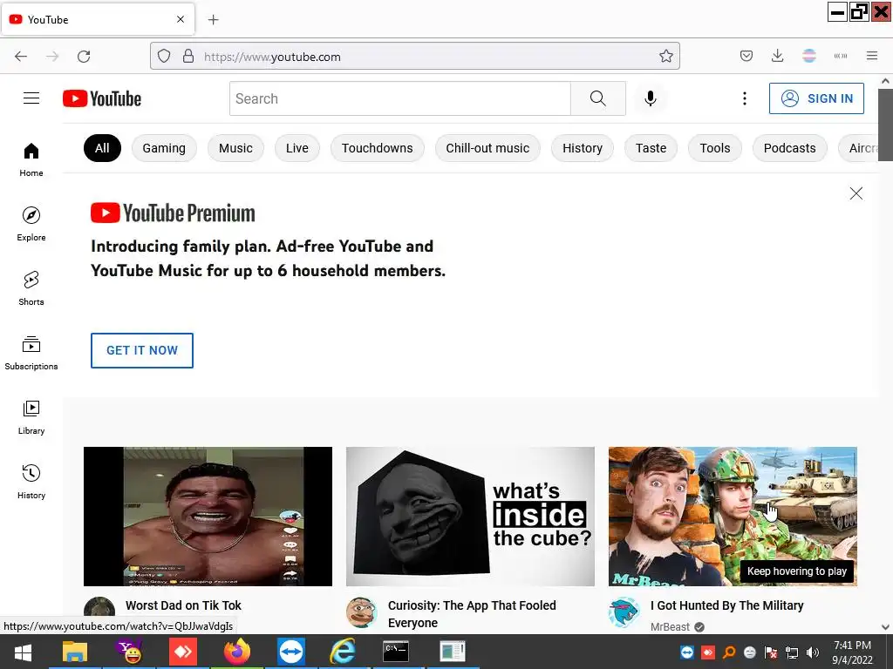Select the Touchdowns filter chip
Image resolution: width=893 pixels, height=669 pixels.
point(377,148)
